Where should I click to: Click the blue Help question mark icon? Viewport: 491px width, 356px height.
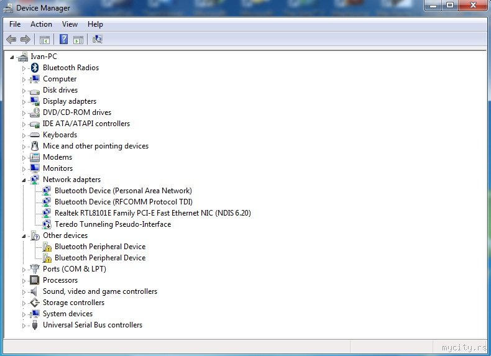coord(63,39)
